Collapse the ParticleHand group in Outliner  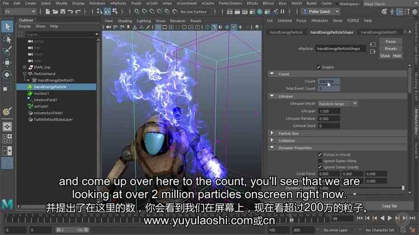[25, 74]
